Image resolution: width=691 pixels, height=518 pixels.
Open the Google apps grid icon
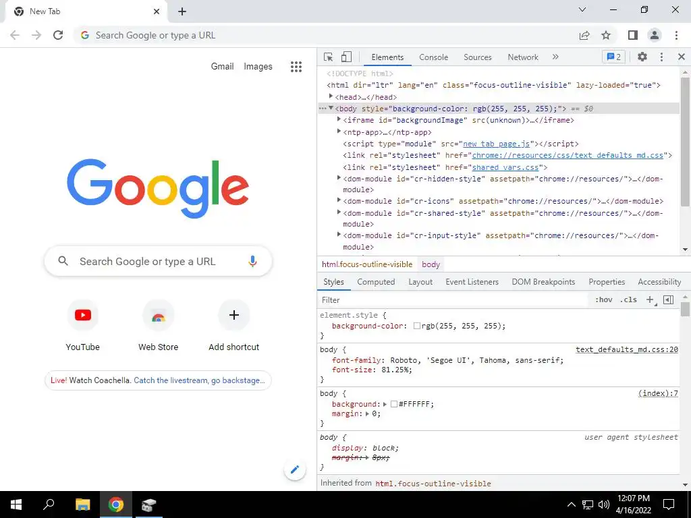pyautogui.click(x=296, y=67)
